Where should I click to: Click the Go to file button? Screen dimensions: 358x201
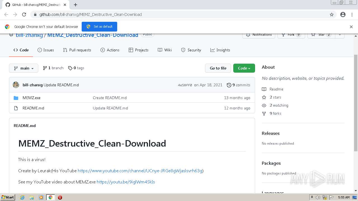tap(218, 68)
